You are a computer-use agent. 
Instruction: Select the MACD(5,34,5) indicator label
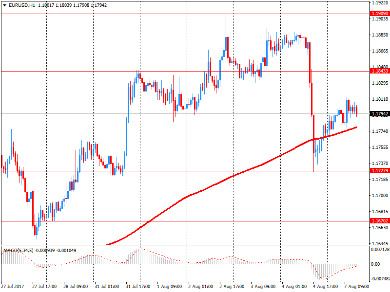tap(18, 251)
